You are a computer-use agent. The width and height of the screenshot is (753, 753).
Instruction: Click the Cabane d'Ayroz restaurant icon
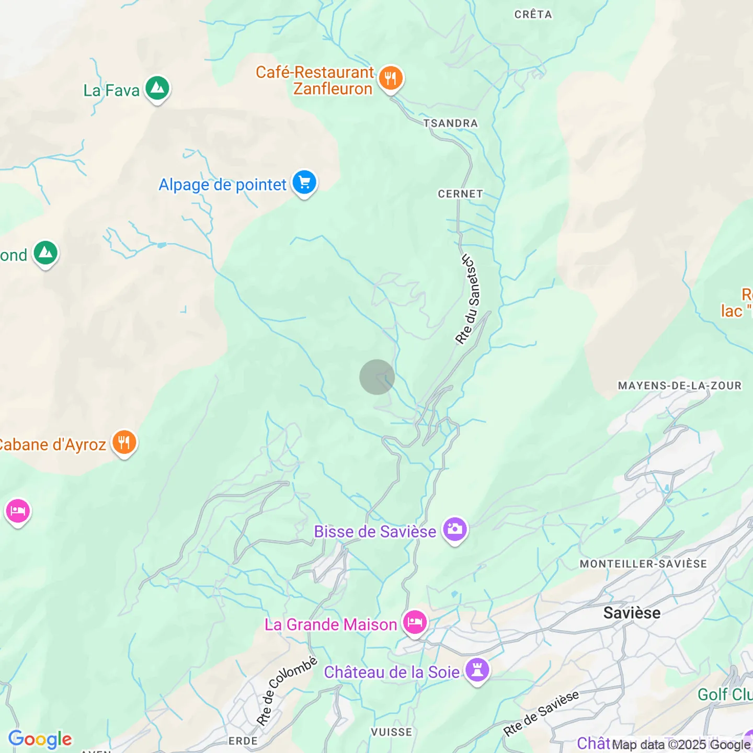click(x=124, y=443)
